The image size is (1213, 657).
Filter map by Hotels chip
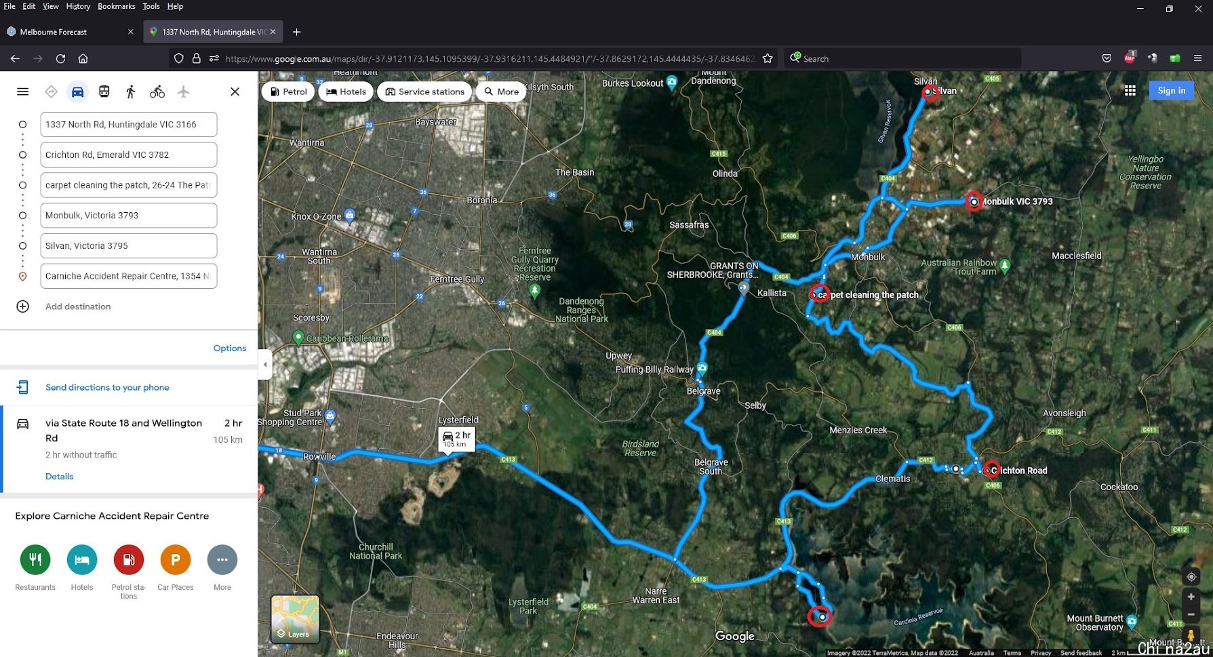346,92
